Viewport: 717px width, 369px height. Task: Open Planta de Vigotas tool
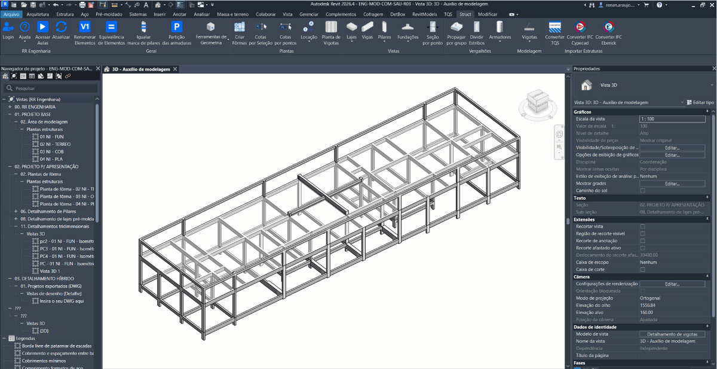pyautogui.click(x=331, y=27)
